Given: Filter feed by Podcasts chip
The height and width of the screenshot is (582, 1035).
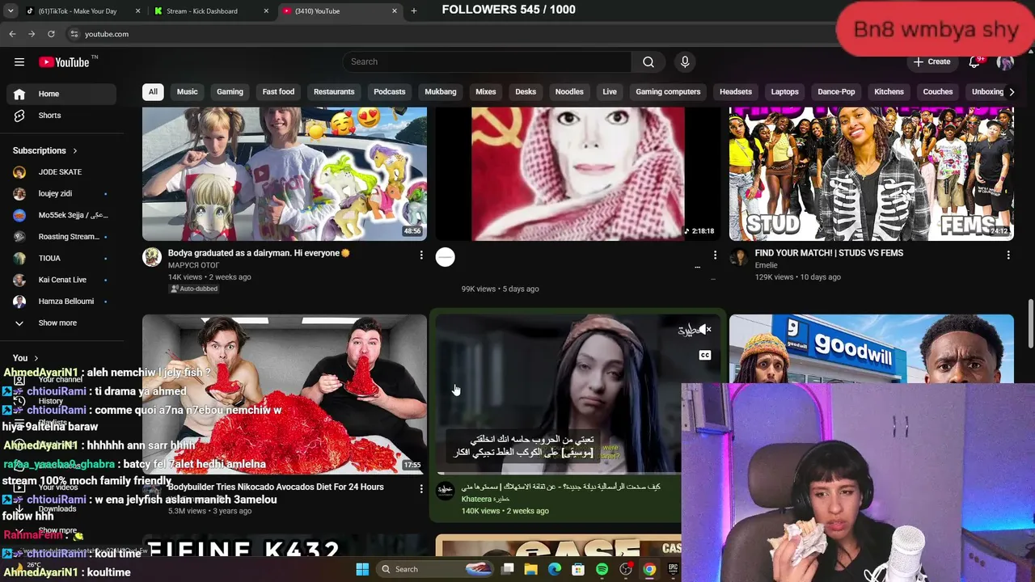Looking at the screenshot, I should tap(390, 91).
